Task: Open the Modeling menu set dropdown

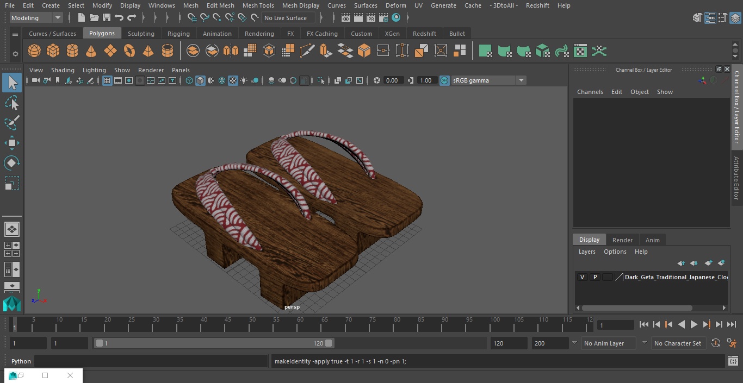Action: (x=36, y=18)
